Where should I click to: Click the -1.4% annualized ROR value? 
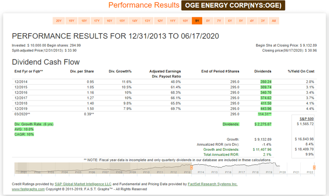pos(267,145)
